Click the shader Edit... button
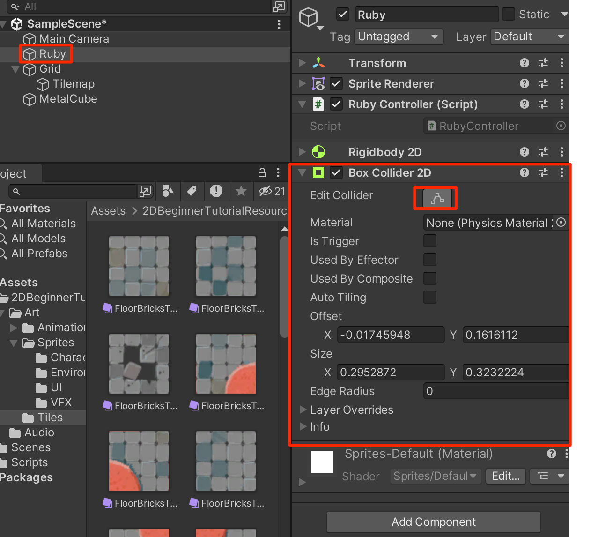Screen dimensions: 591x537 click(505, 476)
